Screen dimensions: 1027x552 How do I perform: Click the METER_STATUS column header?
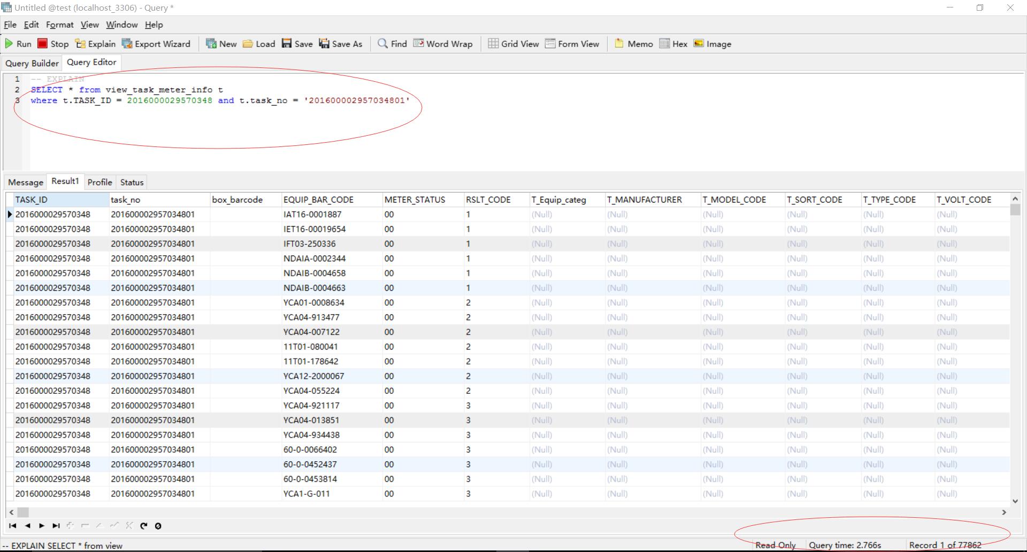tap(423, 199)
